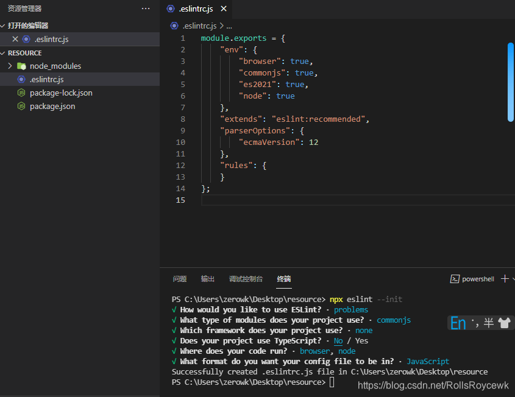
Task: Click "module.exports" in the code
Action: [x=233, y=38]
